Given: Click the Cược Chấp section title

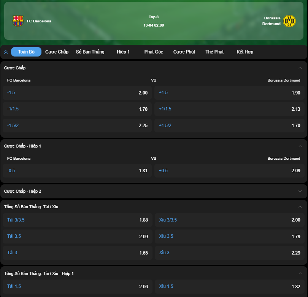Looking at the screenshot, I should point(15,68).
